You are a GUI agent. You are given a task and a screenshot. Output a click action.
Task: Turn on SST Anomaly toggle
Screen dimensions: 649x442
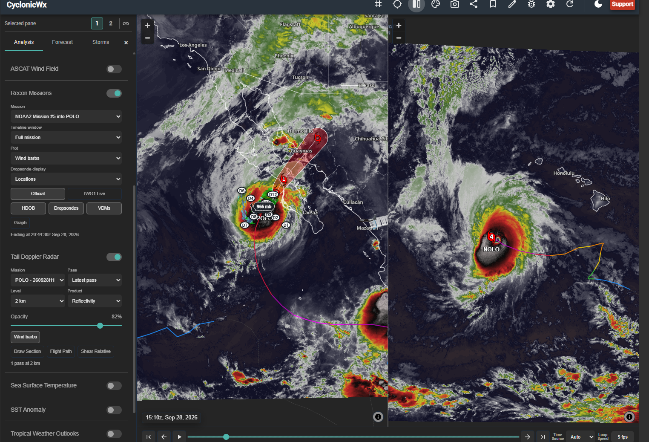[114, 410]
